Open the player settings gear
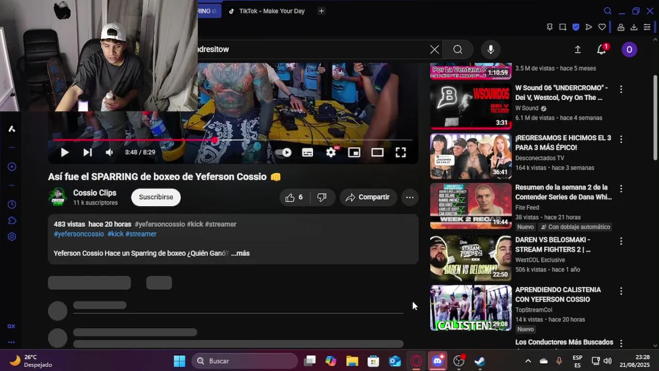 (331, 152)
